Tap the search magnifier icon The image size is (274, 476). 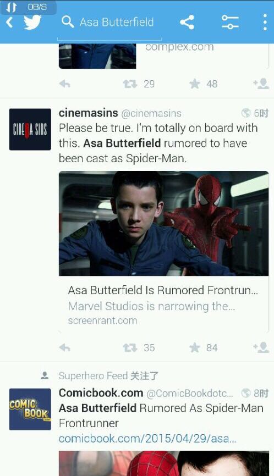[68, 22]
